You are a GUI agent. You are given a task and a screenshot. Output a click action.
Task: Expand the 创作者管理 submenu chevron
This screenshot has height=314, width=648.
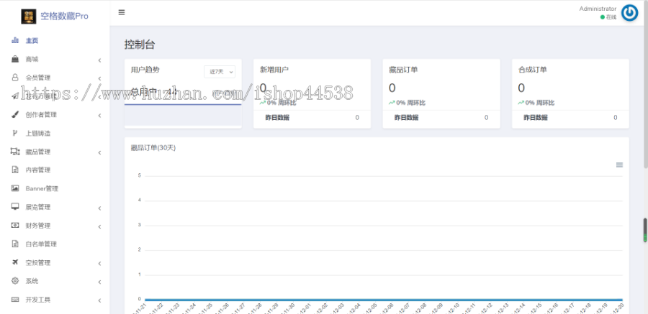99,116
